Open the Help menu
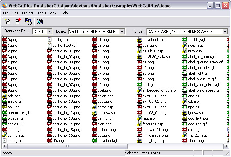This screenshot has width=231, height=157. (64, 13)
